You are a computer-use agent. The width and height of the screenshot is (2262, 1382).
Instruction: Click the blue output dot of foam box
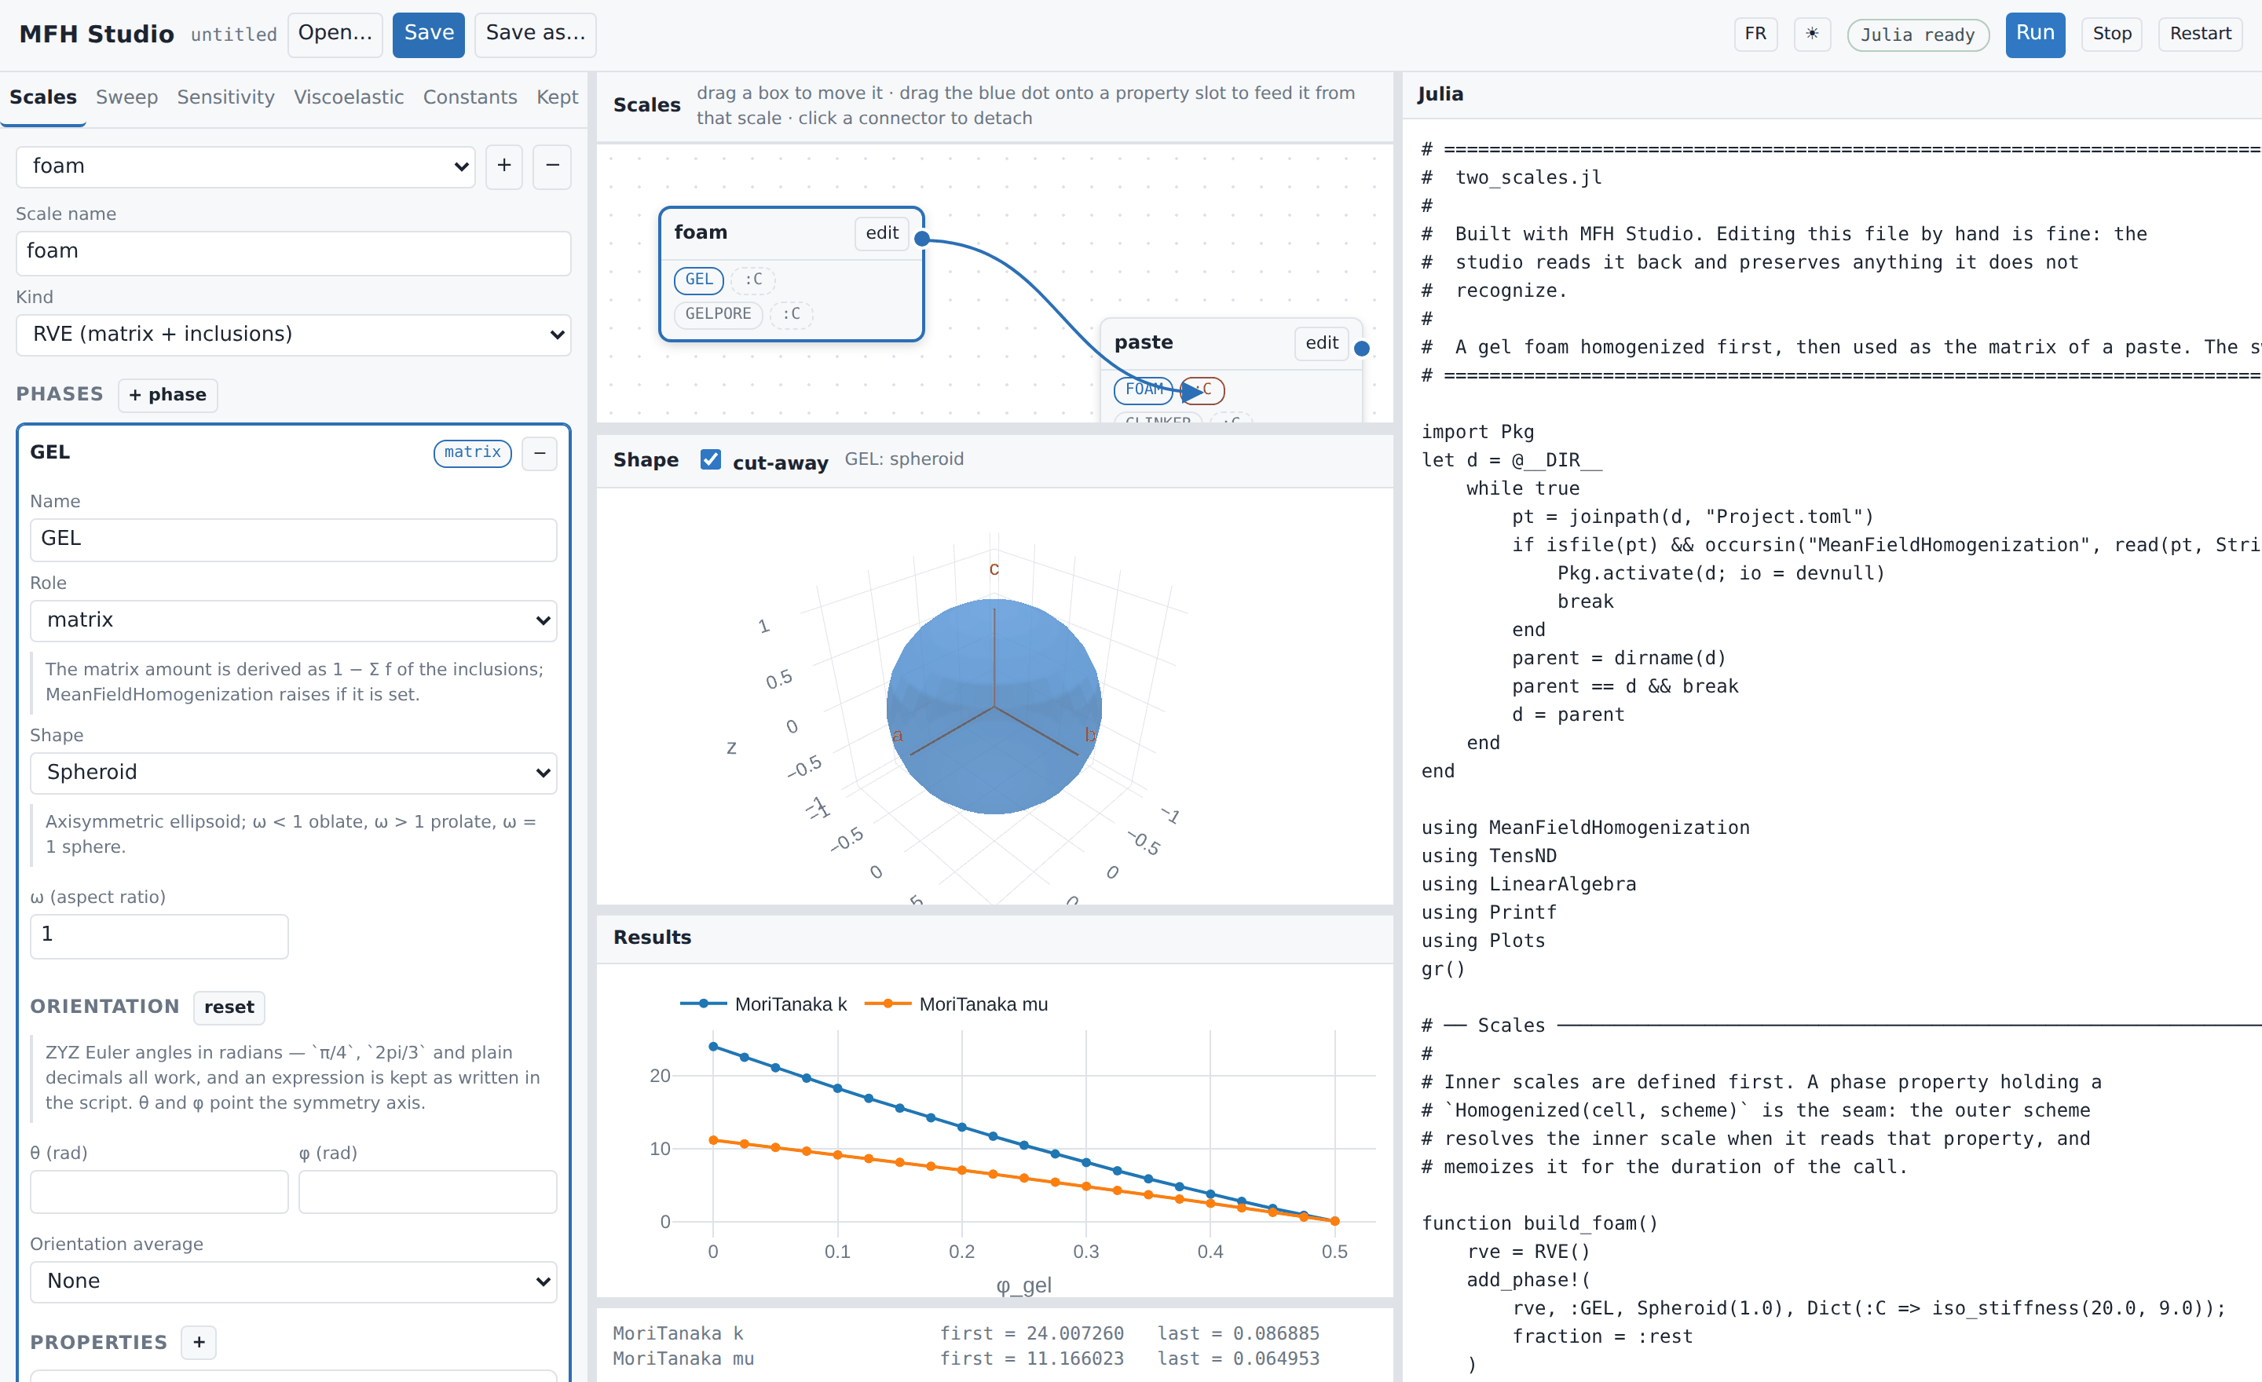click(x=922, y=239)
